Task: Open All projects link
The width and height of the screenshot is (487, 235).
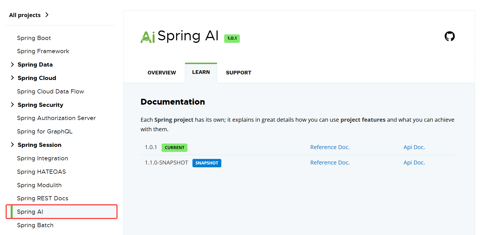Action: pos(25,15)
